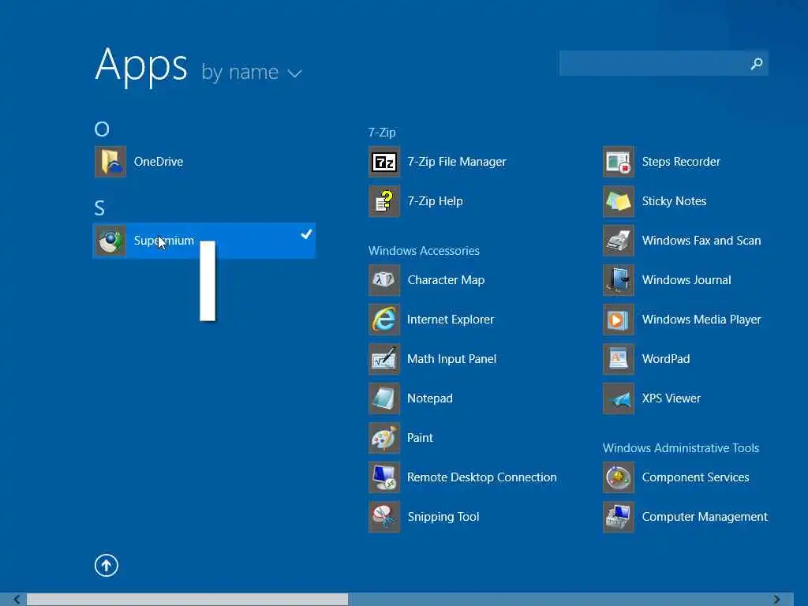Click the '7-Zip File Manager' label
Viewport: 808px width, 606px height.
457,162
